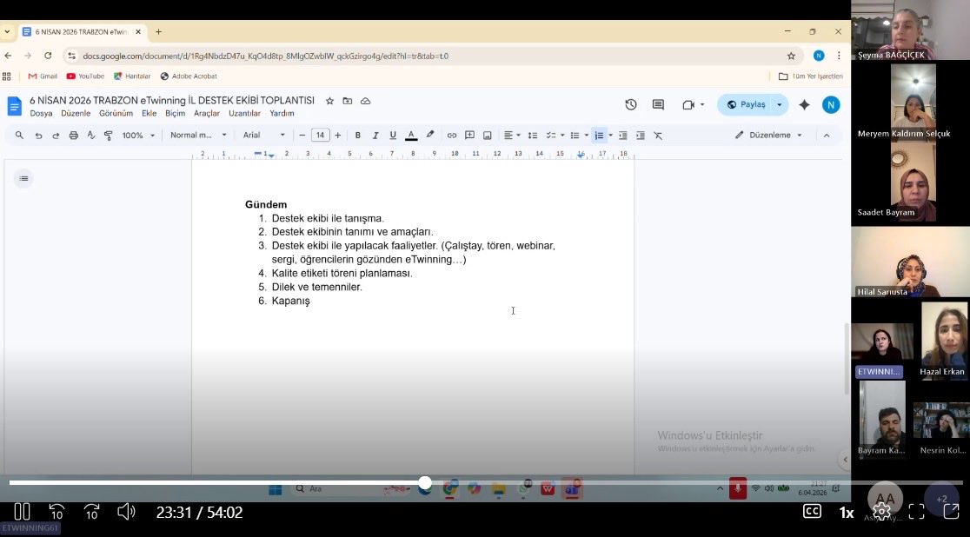Open the Gemini sparkle icon
Screen dimensions: 970x537
pos(804,104)
